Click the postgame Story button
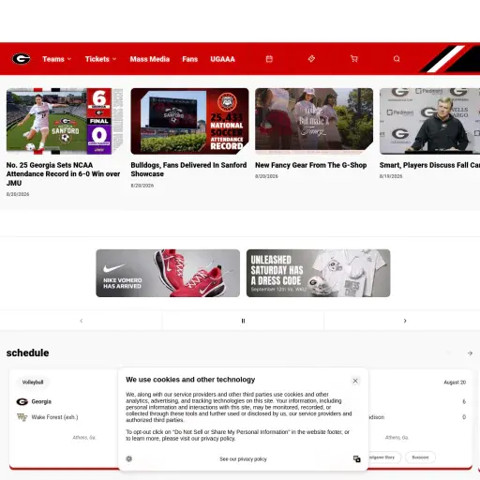 (x=384, y=457)
